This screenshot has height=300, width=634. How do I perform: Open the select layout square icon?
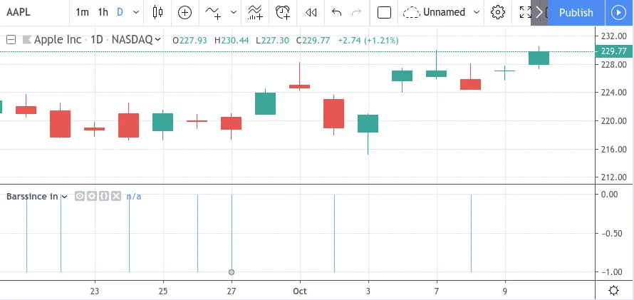pos(384,12)
